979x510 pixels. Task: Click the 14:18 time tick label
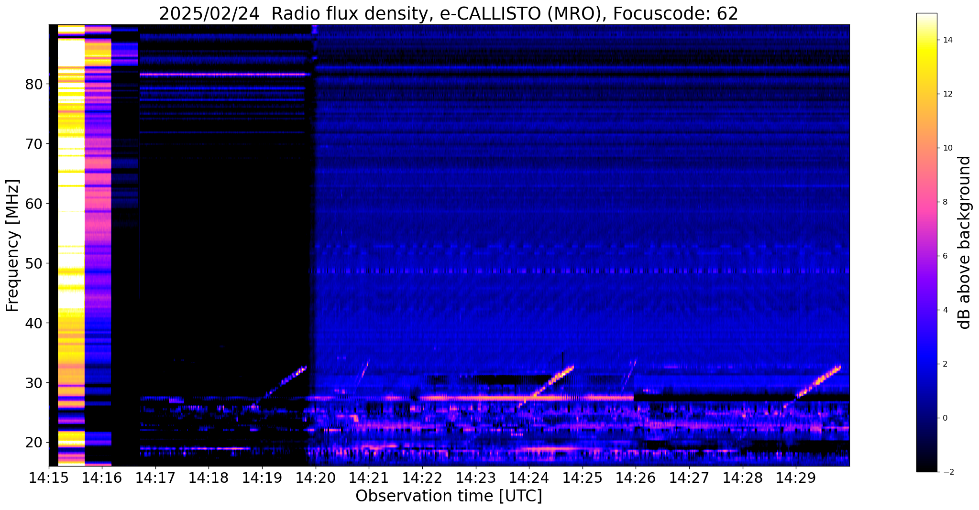click(209, 477)
